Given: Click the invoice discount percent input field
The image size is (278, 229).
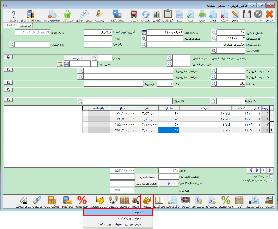Looking at the screenshot, I should 169,177.
